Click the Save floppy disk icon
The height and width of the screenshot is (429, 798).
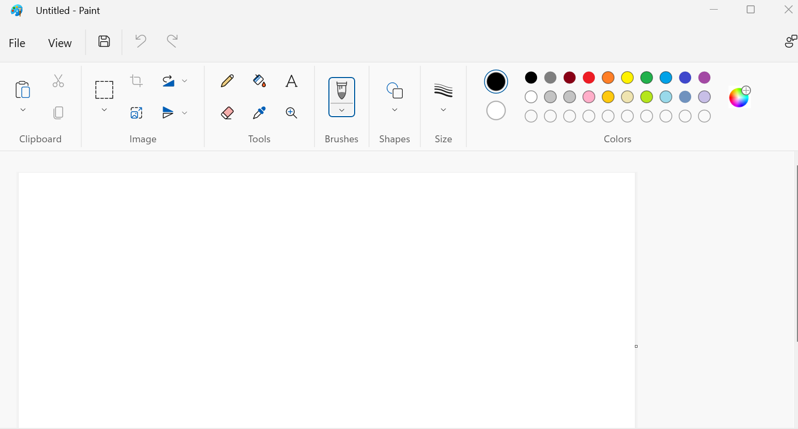coord(104,41)
